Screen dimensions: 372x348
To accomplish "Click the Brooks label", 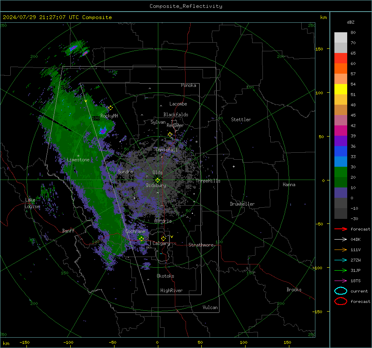I will tap(294, 290).
